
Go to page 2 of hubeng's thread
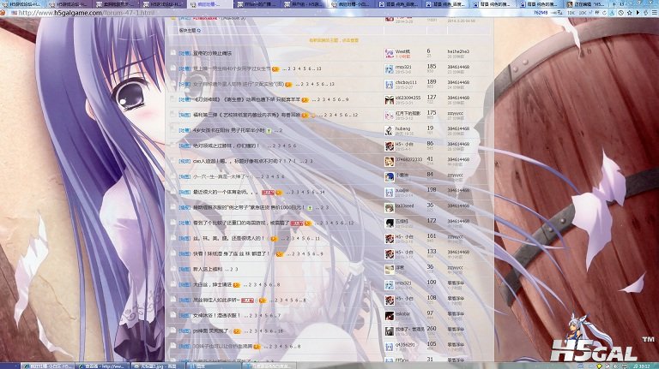point(281,131)
